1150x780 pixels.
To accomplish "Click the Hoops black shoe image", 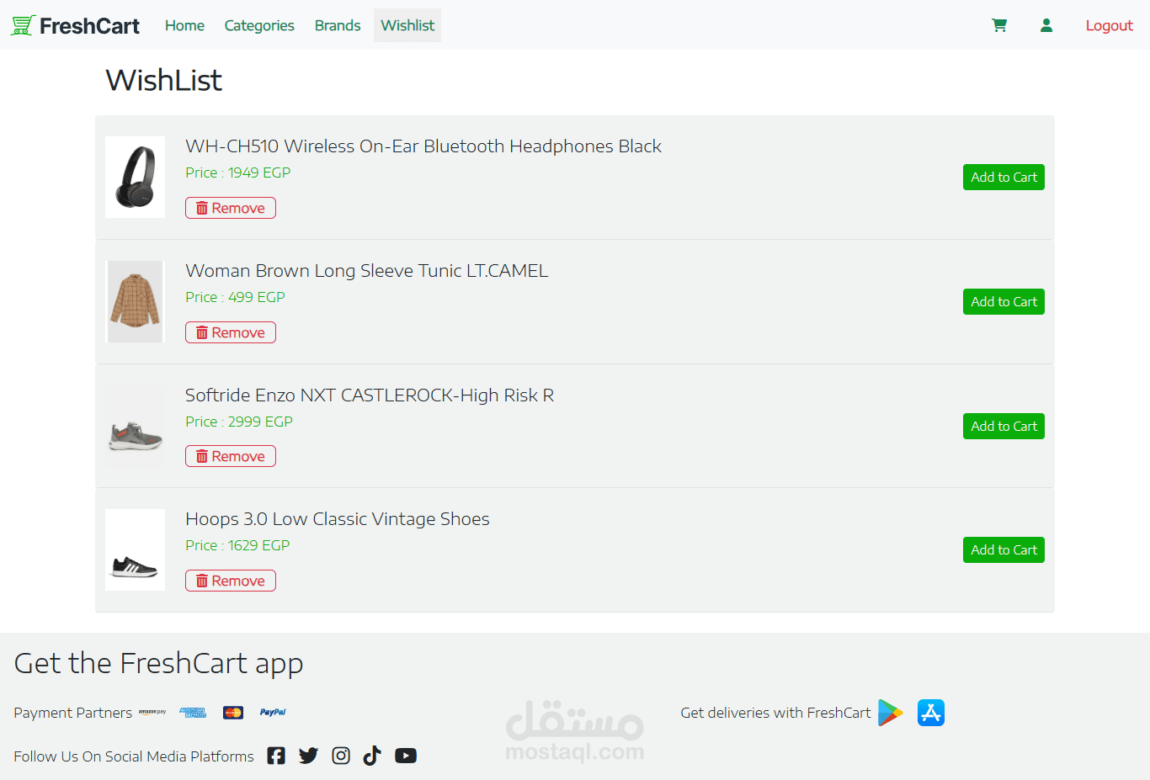I will click(136, 549).
